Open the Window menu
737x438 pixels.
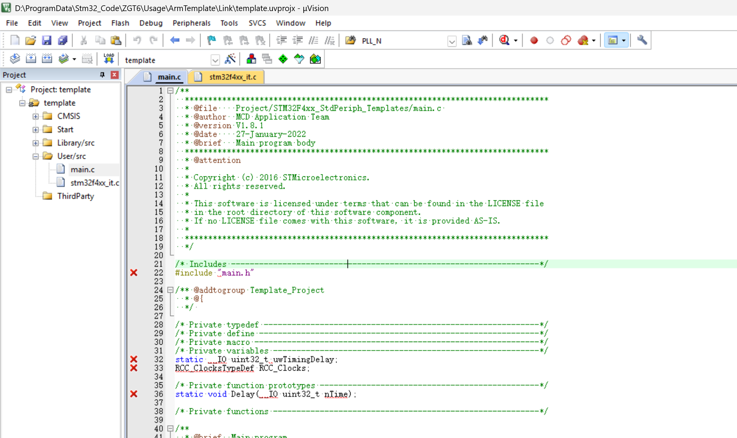[x=290, y=23]
